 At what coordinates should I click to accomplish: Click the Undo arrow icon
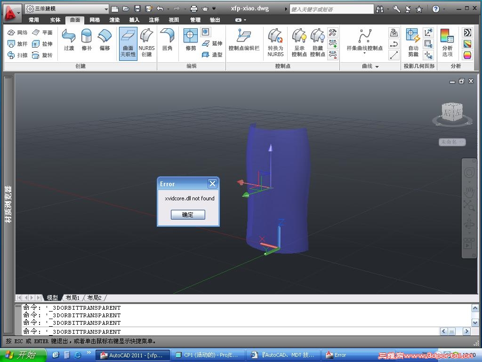(x=160, y=9)
